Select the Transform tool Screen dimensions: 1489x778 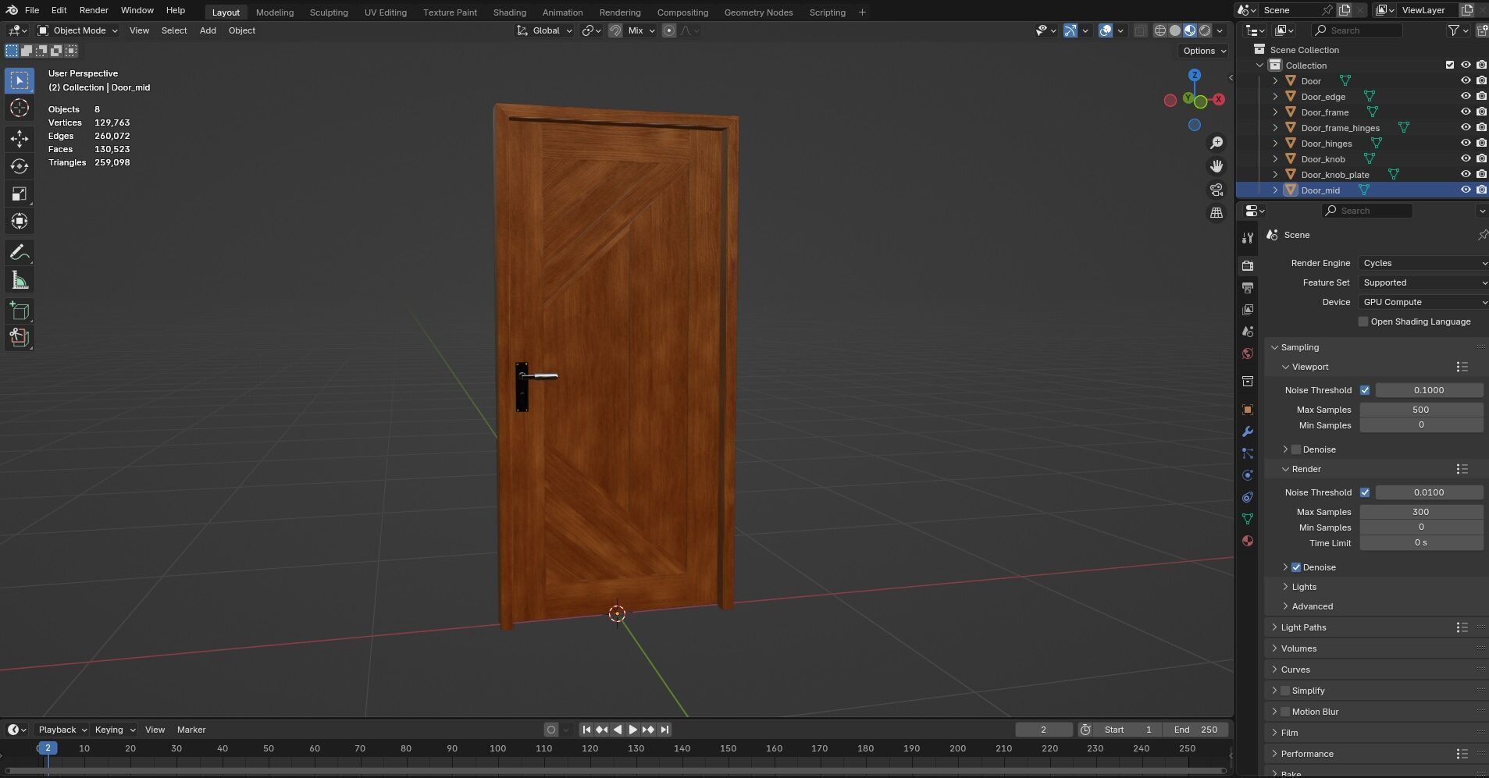(x=20, y=222)
